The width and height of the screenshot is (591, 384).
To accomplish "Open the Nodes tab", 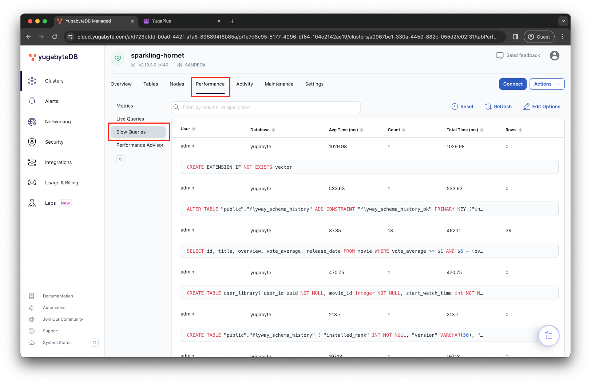I will tap(177, 84).
